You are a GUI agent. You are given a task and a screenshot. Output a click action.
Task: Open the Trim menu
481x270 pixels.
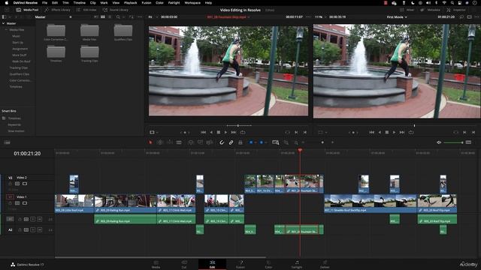pos(65,3)
